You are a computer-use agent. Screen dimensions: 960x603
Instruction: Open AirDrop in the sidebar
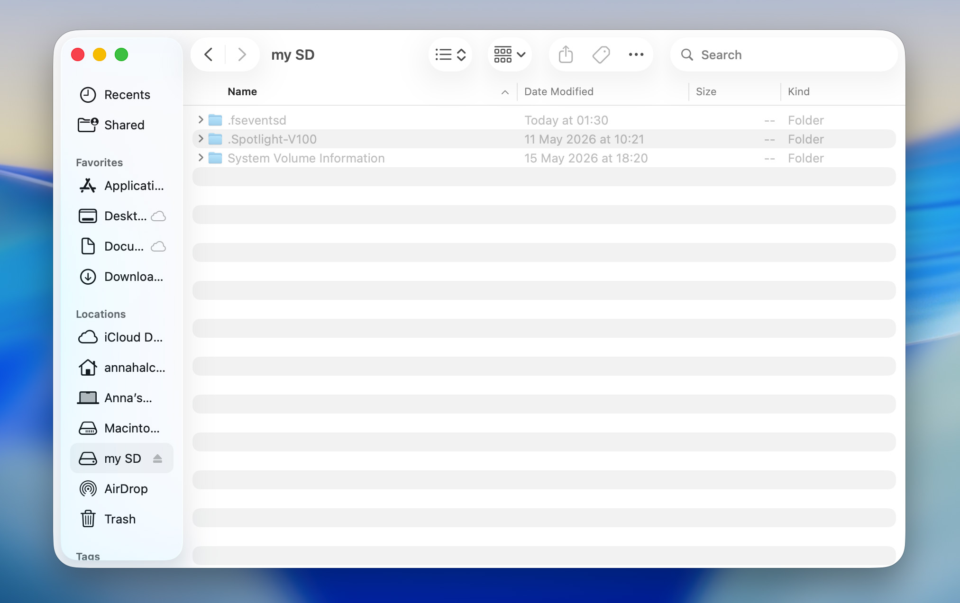(x=122, y=489)
